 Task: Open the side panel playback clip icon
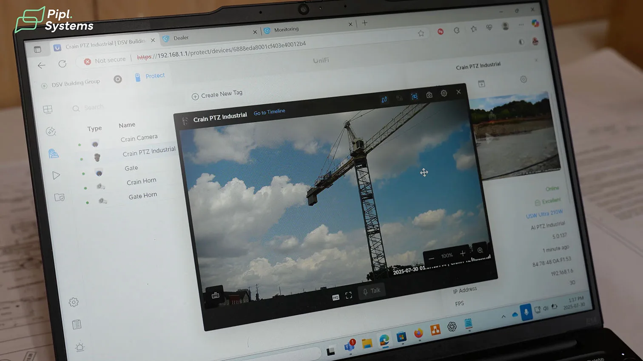[x=481, y=84]
